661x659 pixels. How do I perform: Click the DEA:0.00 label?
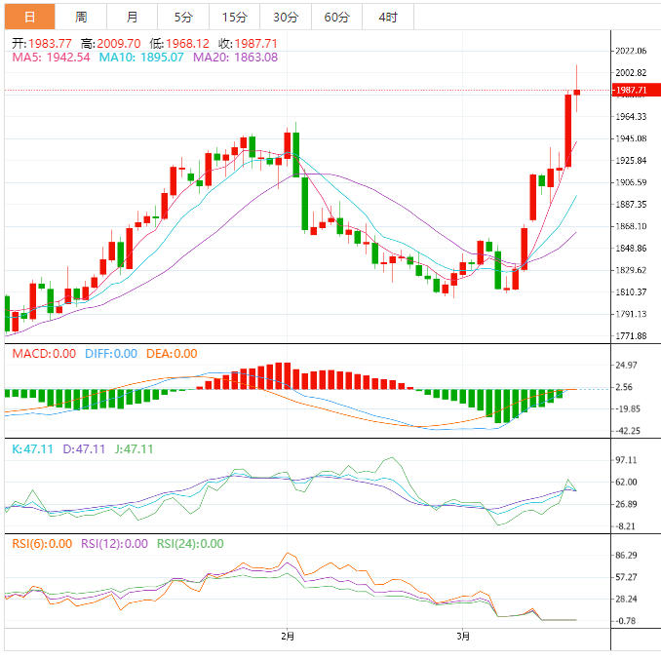pyautogui.click(x=172, y=354)
